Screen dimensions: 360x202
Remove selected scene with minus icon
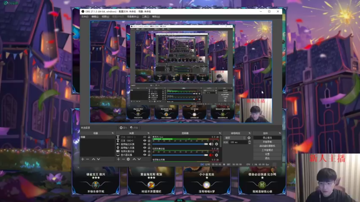(x=87, y=159)
